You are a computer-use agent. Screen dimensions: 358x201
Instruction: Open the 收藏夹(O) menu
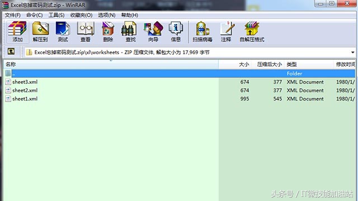point(81,15)
